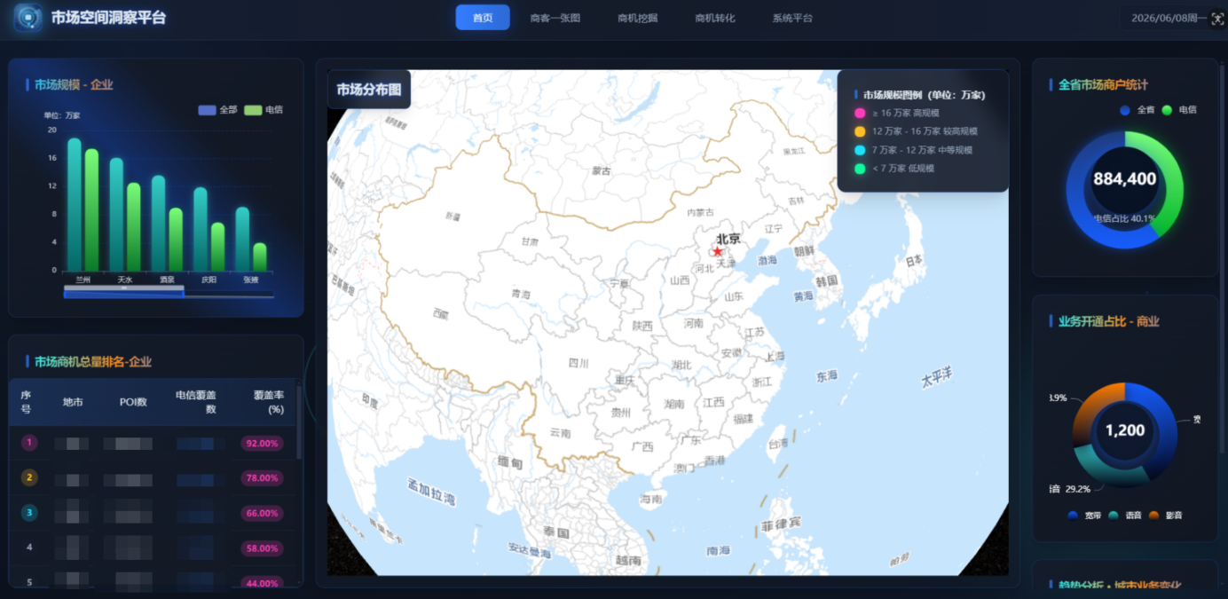The height and width of the screenshot is (599, 1228).
Task: Click the platform logo icon in header
Action: click(28, 17)
